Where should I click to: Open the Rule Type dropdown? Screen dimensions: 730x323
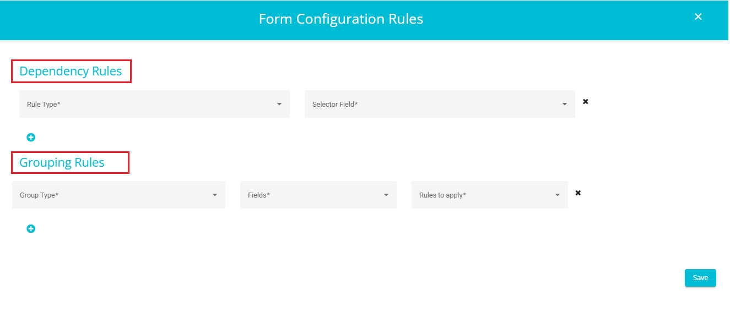tap(154, 104)
